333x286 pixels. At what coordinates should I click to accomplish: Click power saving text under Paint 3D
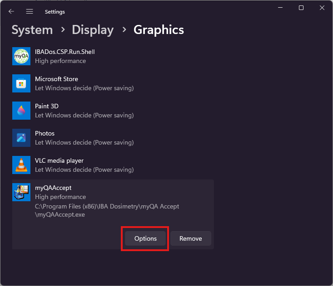[x=84, y=115]
